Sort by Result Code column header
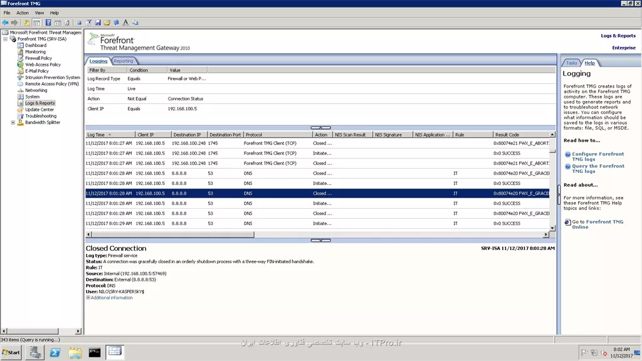Viewport: 642px width, 361px height. [521, 135]
